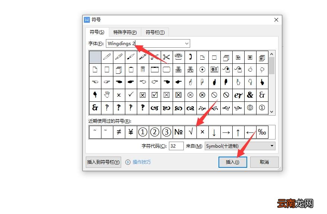Choose recent circled ③ symbol
Viewport: 327px width, 214px height.
167,132
